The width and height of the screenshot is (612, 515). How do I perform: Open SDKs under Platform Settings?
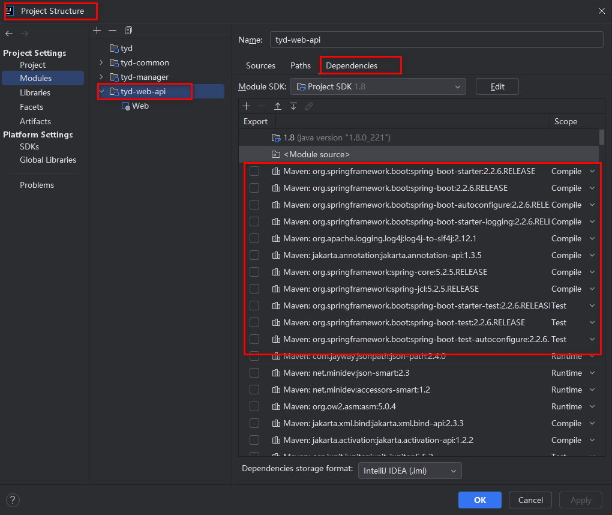click(x=29, y=147)
